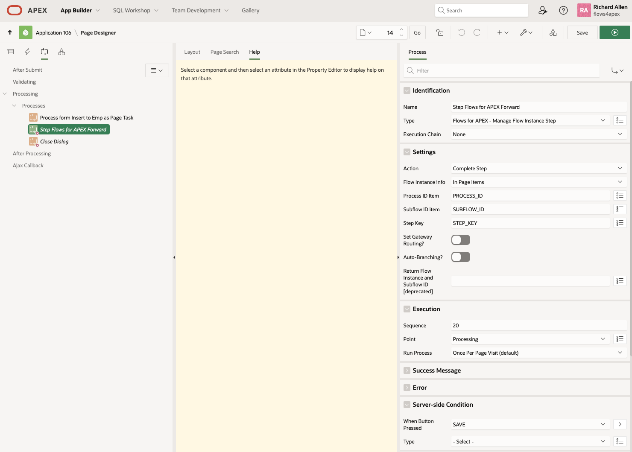Click the top Search field

pyautogui.click(x=481, y=10)
